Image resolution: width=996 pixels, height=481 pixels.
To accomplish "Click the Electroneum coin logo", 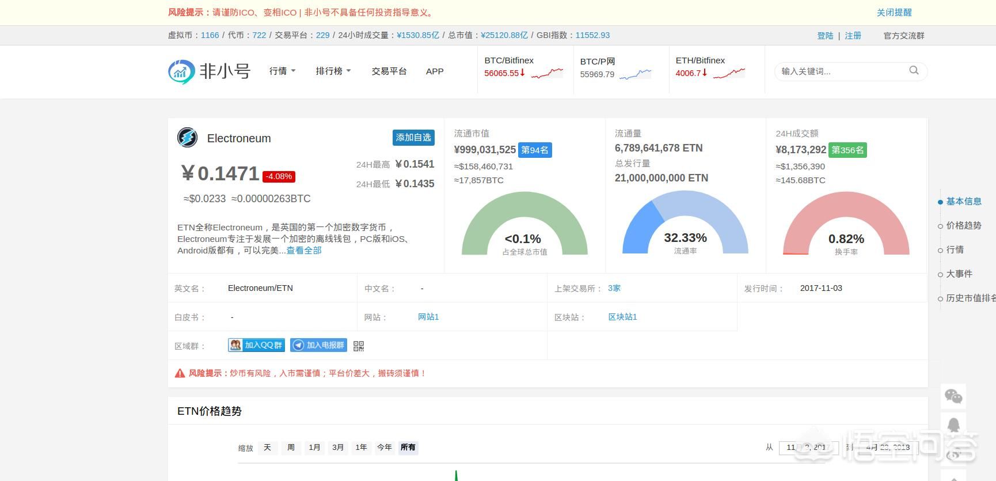I will point(187,138).
